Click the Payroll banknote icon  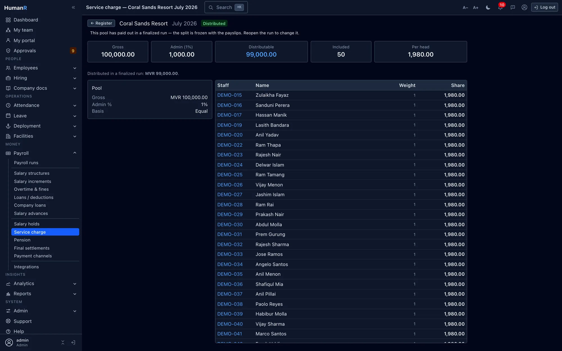(x=8, y=153)
